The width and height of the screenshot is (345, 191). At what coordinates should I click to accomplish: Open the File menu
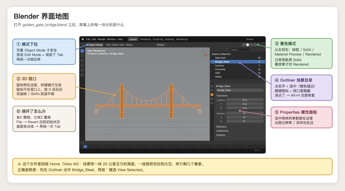click(x=88, y=39)
